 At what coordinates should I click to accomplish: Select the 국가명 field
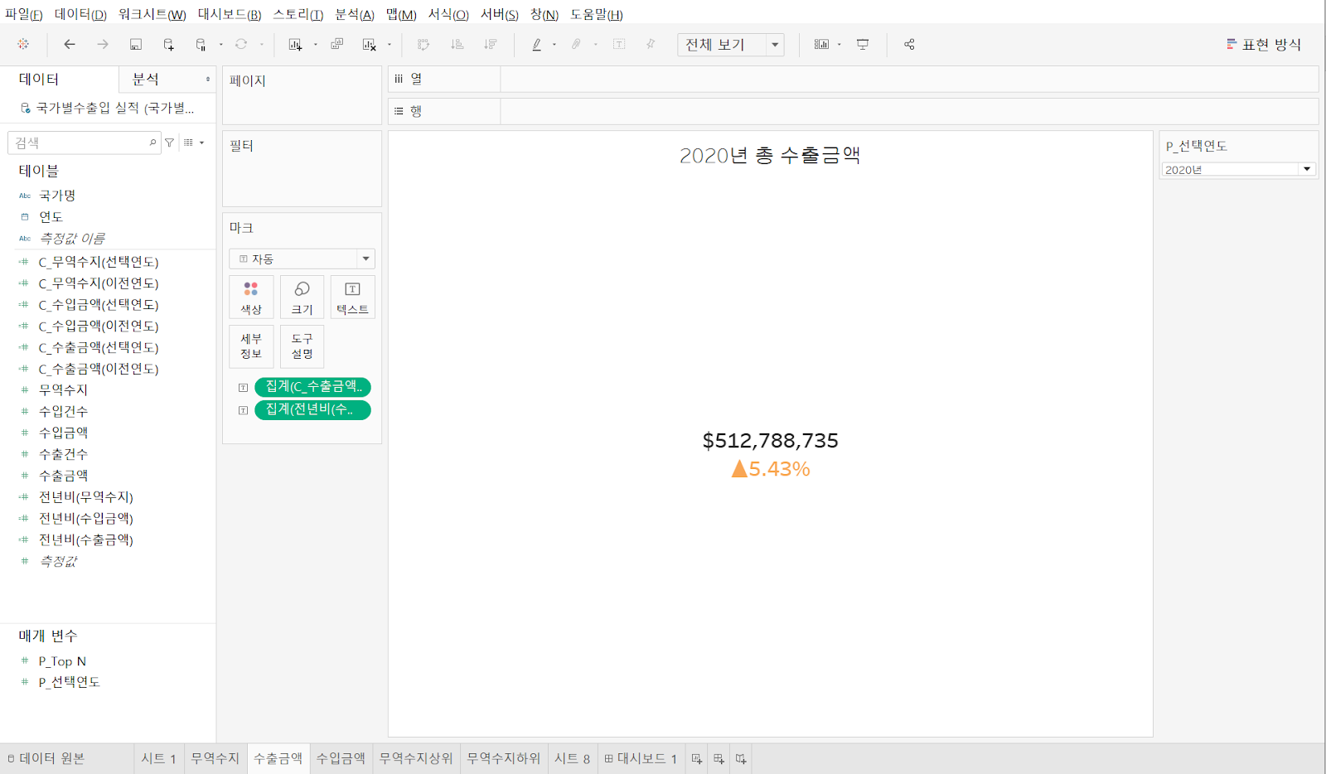pyautogui.click(x=57, y=196)
